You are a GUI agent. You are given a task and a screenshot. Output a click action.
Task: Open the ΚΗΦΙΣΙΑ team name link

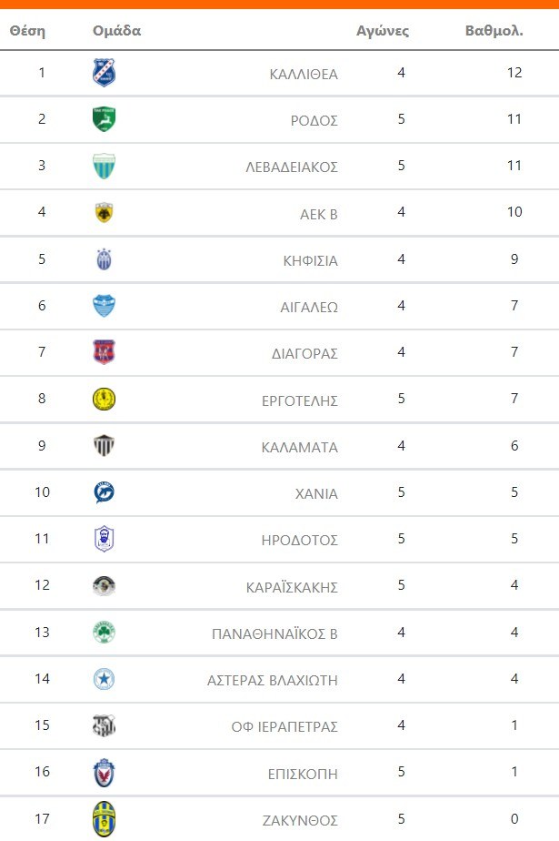point(310,260)
